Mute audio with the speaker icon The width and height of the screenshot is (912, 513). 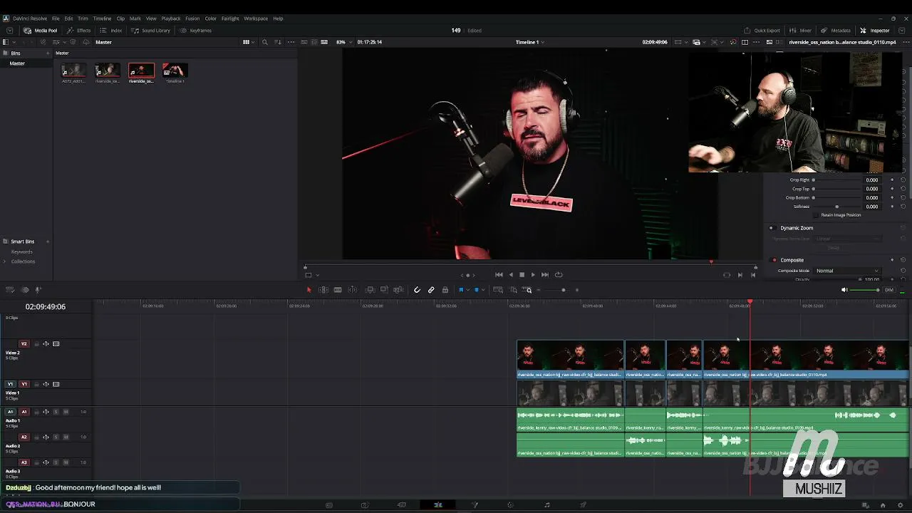844,290
